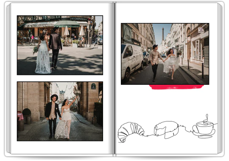The height and width of the screenshot is (161, 229).
Task: Click the steam swirl above the cup
Action: (x=206, y=119)
